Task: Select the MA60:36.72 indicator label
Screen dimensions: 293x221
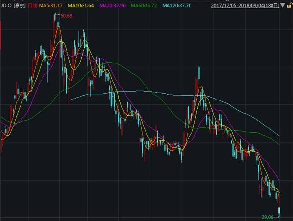Action: coord(144,6)
